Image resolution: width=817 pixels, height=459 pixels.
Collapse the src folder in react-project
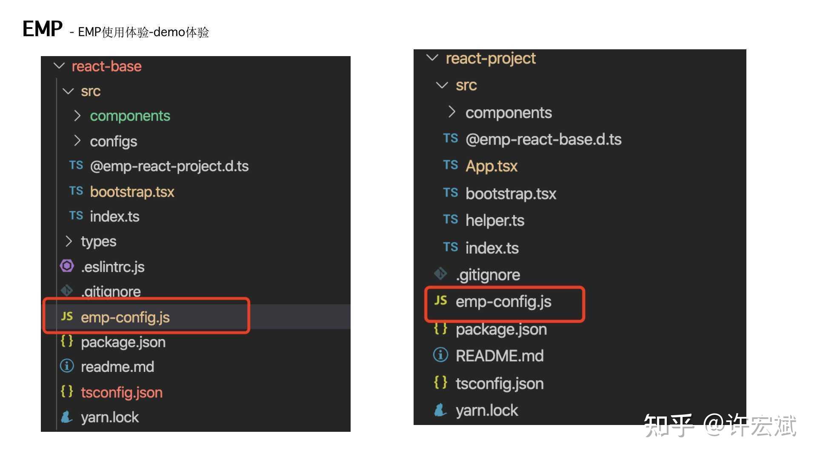(x=442, y=85)
